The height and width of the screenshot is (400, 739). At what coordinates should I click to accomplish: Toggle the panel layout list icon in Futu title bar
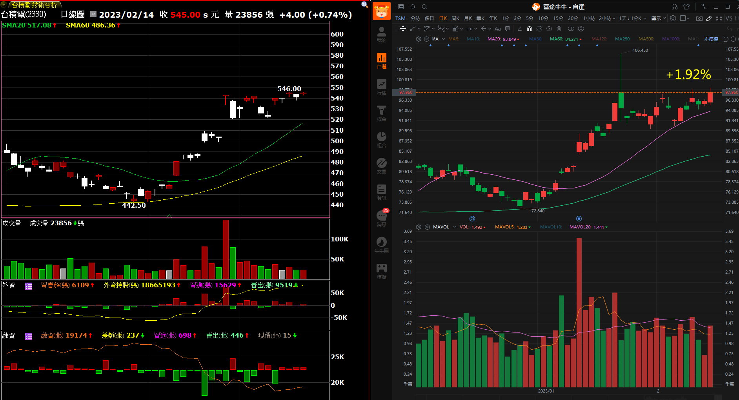401,7
